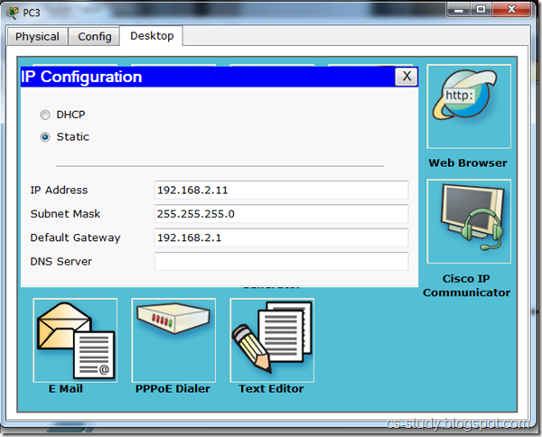Click the IP Address label
Screen dimensions: 542x437
click(59, 190)
